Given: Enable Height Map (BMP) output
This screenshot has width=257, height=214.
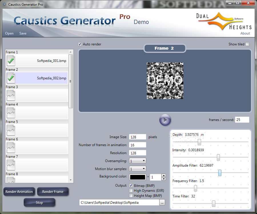Looking at the screenshot, I should coord(131,195).
